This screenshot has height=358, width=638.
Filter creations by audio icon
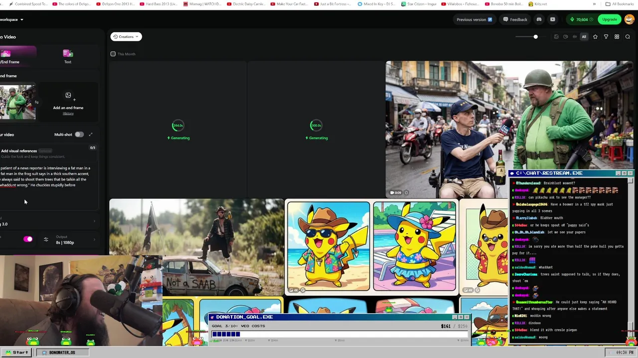(575, 37)
